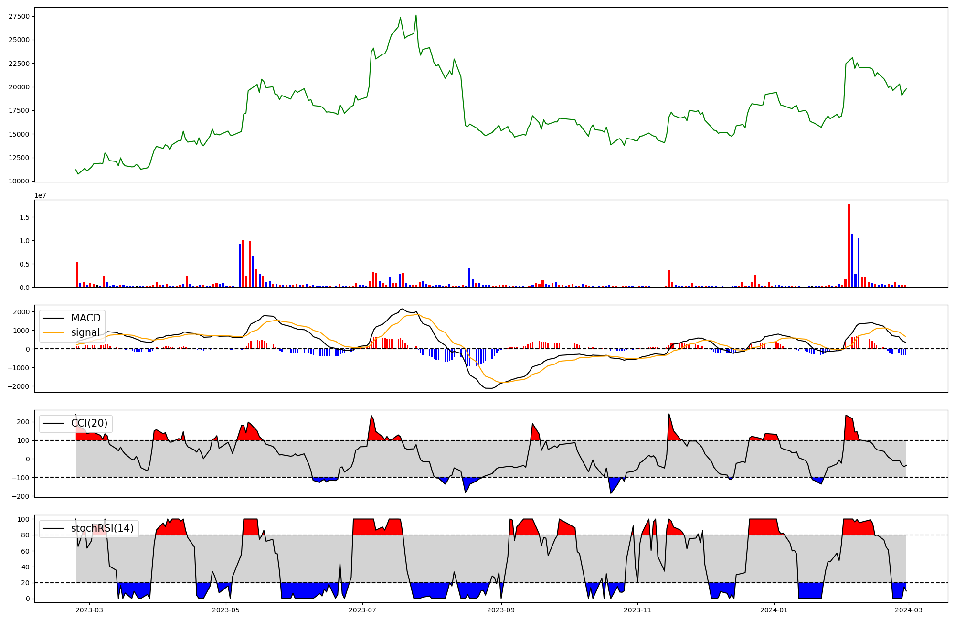Click the MACD legend label
Viewport: 955px width, 621px height.
click(85, 318)
